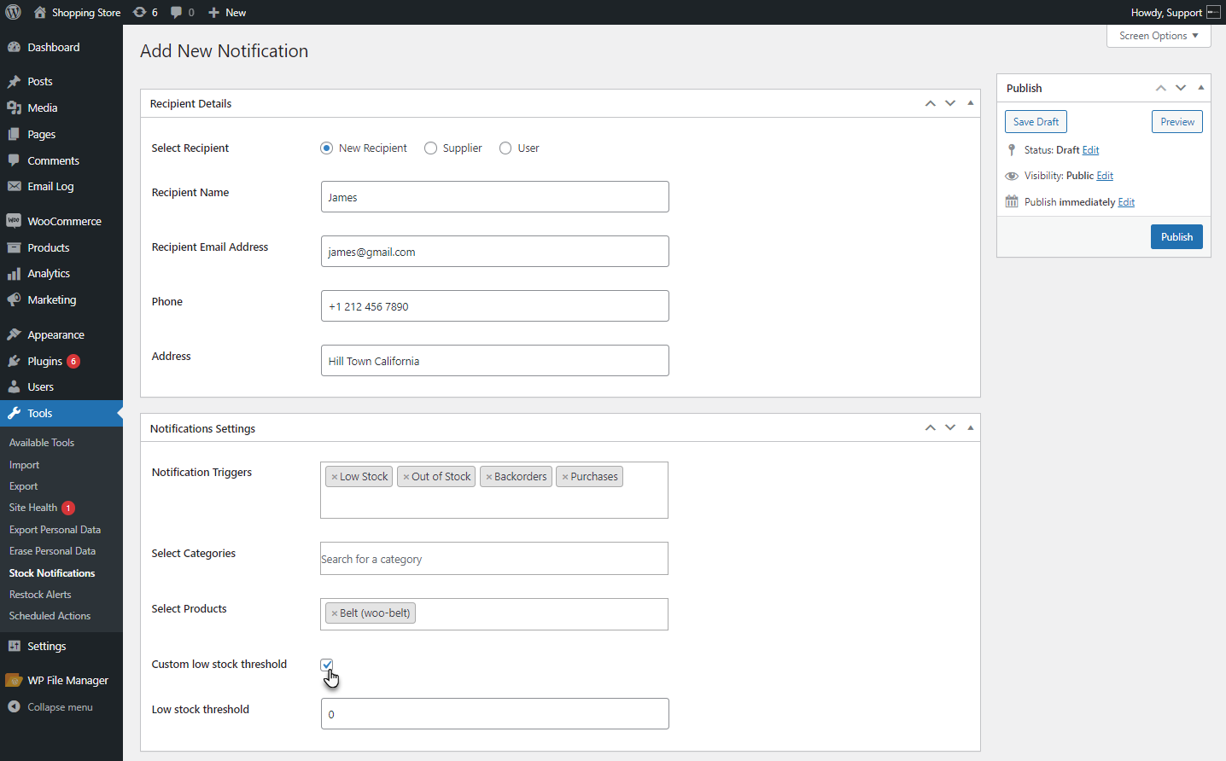Select the User radio button
The image size is (1226, 761).
pos(505,148)
